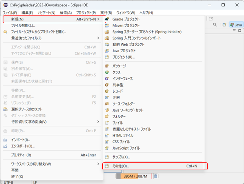Click the 395M / 2087M heap status bar
The height and width of the screenshot is (184, 244).
[134, 176]
